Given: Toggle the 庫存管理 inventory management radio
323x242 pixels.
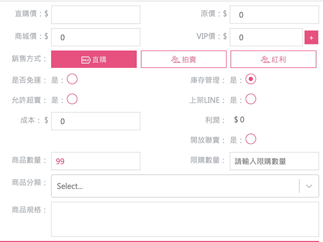Looking at the screenshot, I should pos(250,80).
